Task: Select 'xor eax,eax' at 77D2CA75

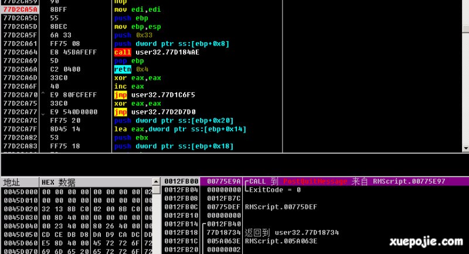Action: (x=137, y=103)
